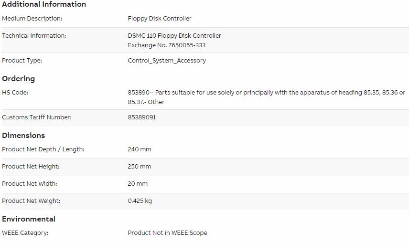Click the Medium Description label
Image resolution: width=409 pixels, height=243 pixels.
(32, 19)
